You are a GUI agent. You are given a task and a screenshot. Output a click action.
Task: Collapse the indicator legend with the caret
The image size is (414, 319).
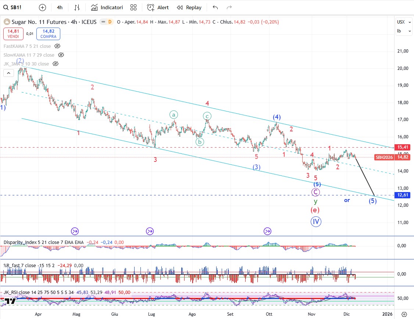pos(8,73)
